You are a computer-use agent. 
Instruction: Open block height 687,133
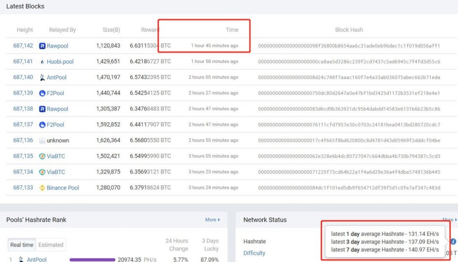[23, 188]
